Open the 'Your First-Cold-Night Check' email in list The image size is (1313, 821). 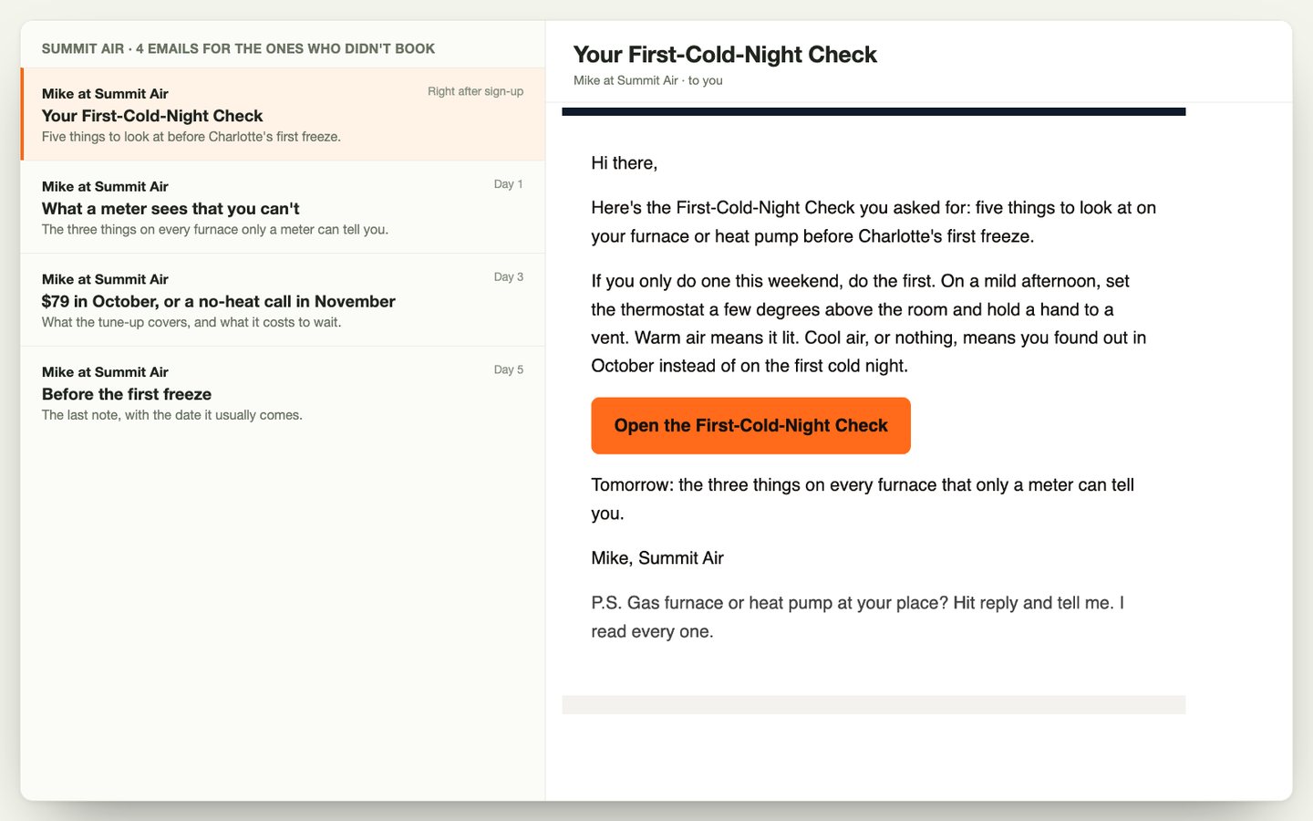coord(283,114)
